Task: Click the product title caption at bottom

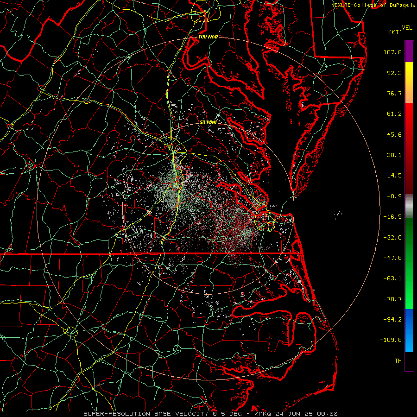Action: click(211, 414)
